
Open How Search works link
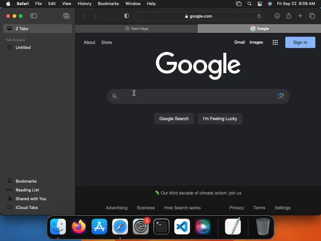pyautogui.click(x=182, y=208)
